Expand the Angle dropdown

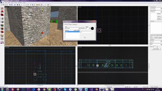90,28
